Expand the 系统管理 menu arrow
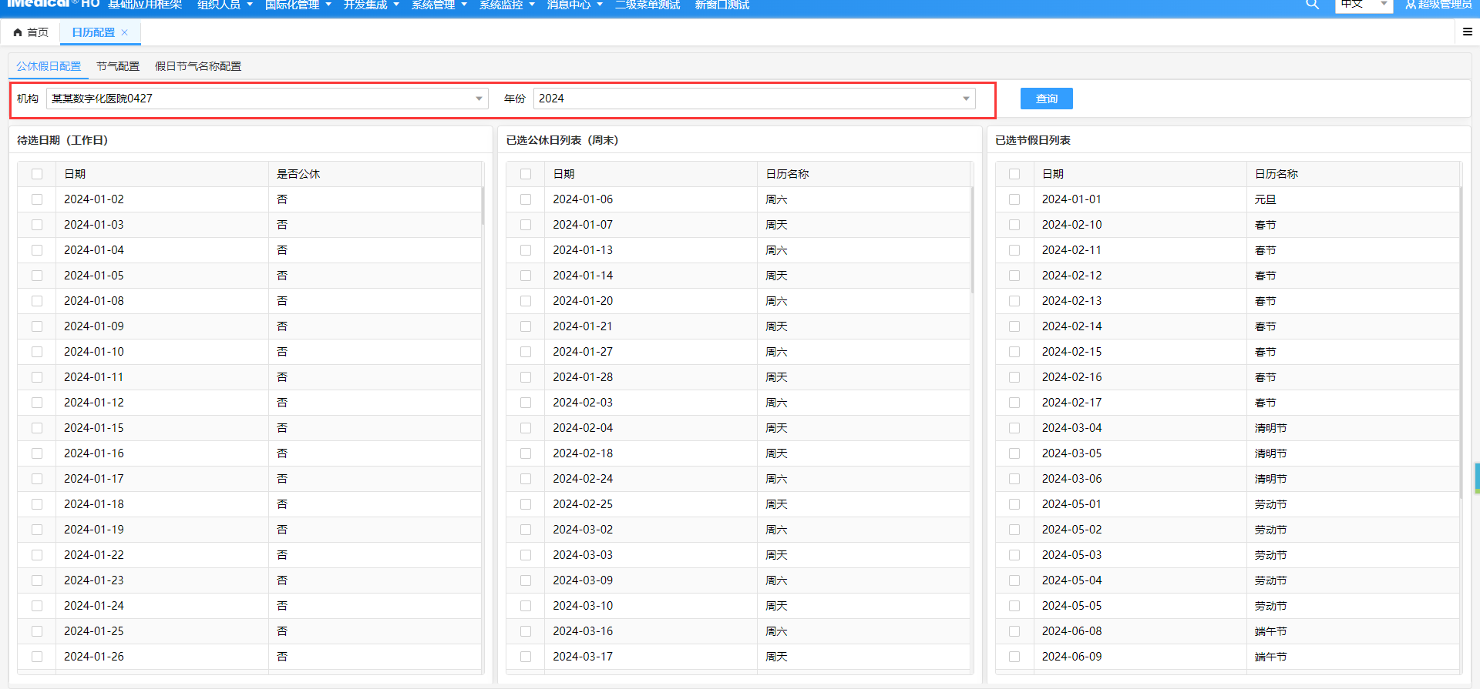Image resolution: width=1480 pixels, height=689 pixels. tap(464, 5)
